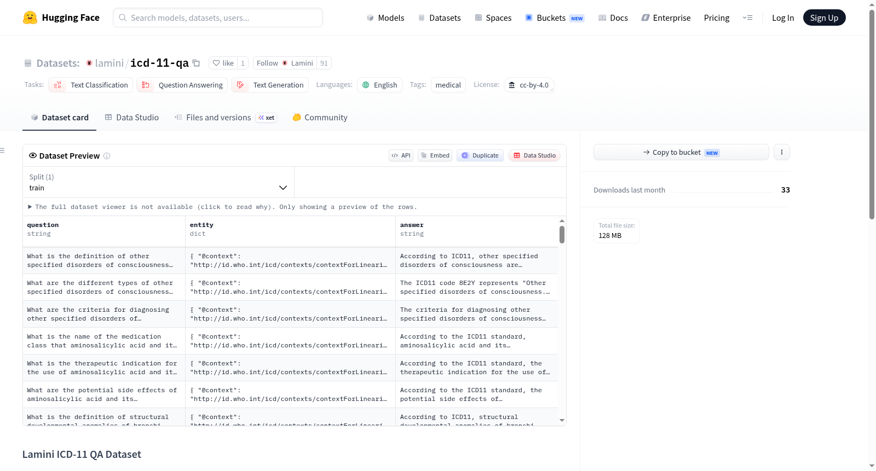Screen dimensions: 876x471
Task: Click the Sign Up button
Action: [x=824, y=18]
